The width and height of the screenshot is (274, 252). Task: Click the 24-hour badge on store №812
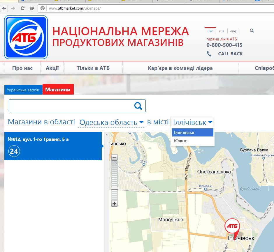(14, 151)
